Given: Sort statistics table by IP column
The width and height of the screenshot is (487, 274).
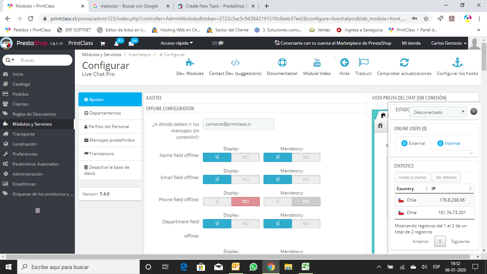Looking at the screenshot, I should point(452,189).
